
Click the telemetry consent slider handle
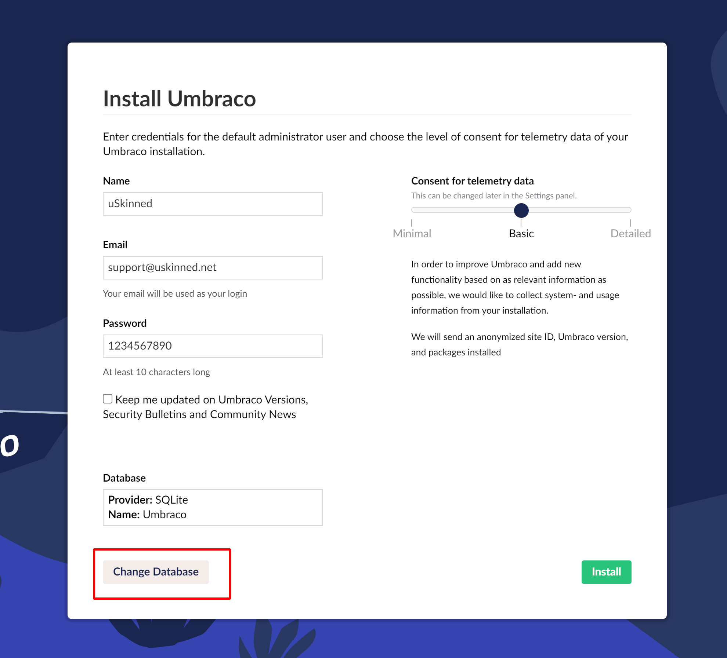point(521,210)
